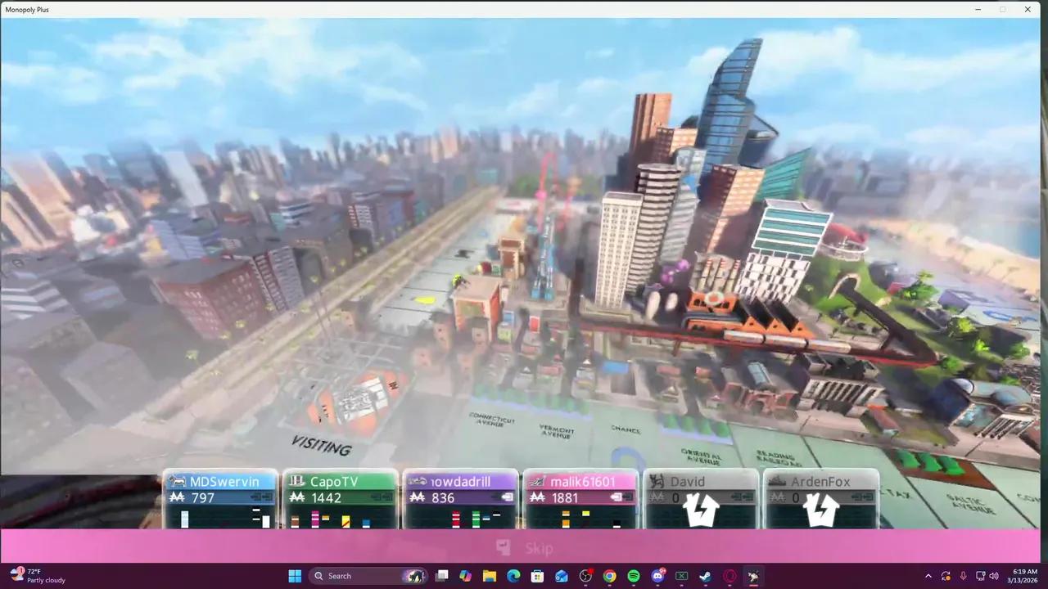1048x589 pixels.
Task: Click the sync status tray icon
Action: (x=946, y=576)
